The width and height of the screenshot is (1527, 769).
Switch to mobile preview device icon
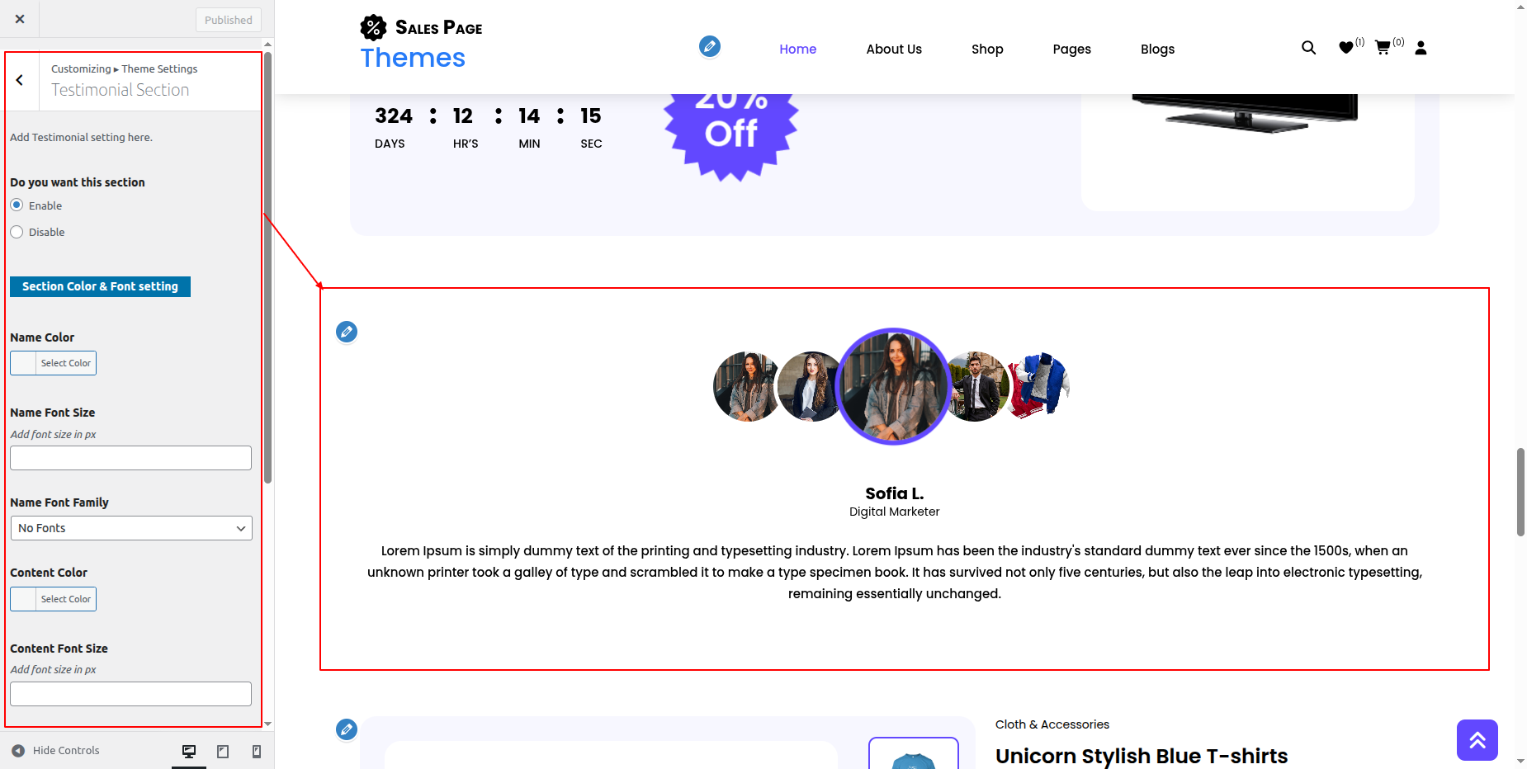pos(257,751)
